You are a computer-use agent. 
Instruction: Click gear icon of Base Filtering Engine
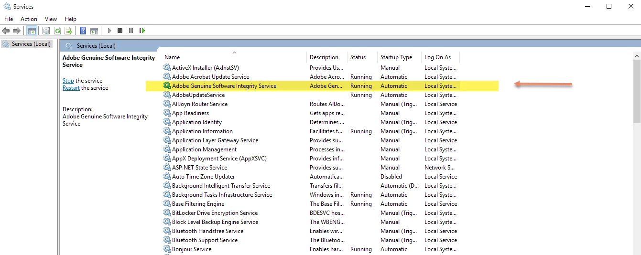coord(167,204)
